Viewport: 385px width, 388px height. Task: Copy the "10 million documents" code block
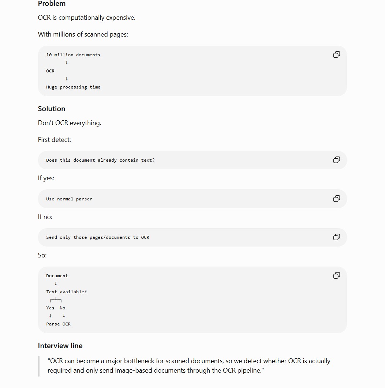click(x=336, y=54)
